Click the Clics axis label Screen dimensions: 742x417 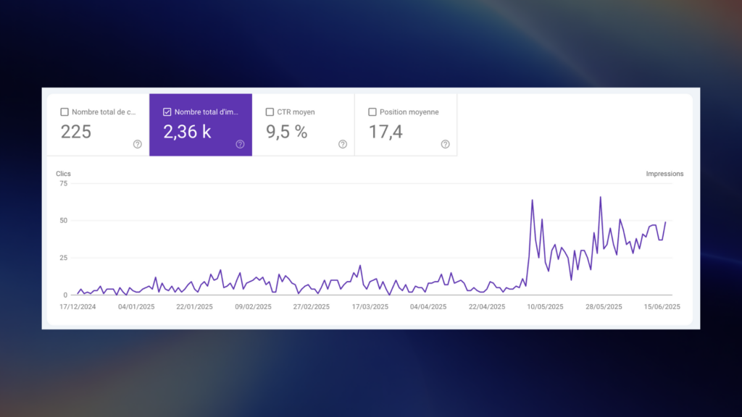64,174
